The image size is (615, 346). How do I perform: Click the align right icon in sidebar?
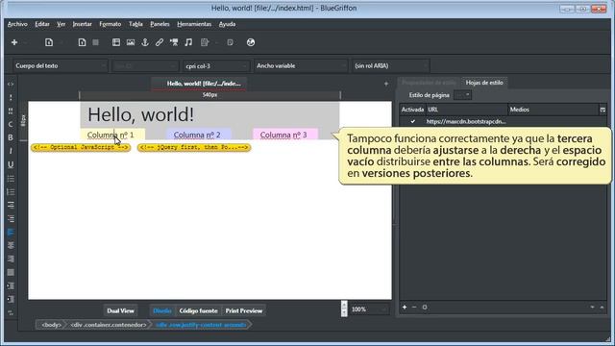pyautogui.click(x=11, y=259)
